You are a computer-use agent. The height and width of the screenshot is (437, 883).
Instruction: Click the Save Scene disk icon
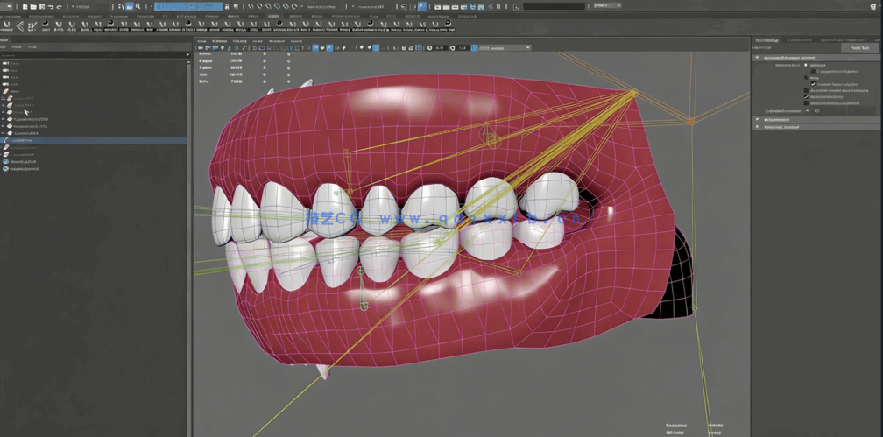tap(41, 6)
